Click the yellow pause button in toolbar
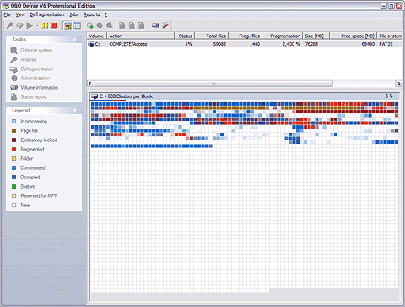The height and width of the screenshot is (307, 405). click(45, 25)
